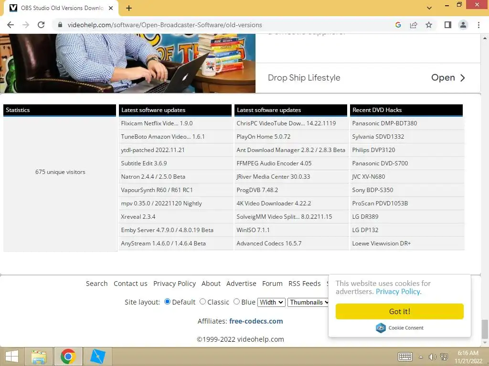
Task: Go back using the browser back arrow
Action: [11, 25]
